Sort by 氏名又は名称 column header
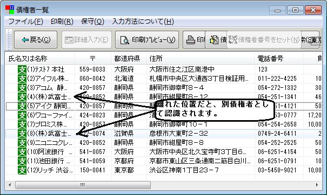This screenshot has height=195, width=327. coord(40,59)
